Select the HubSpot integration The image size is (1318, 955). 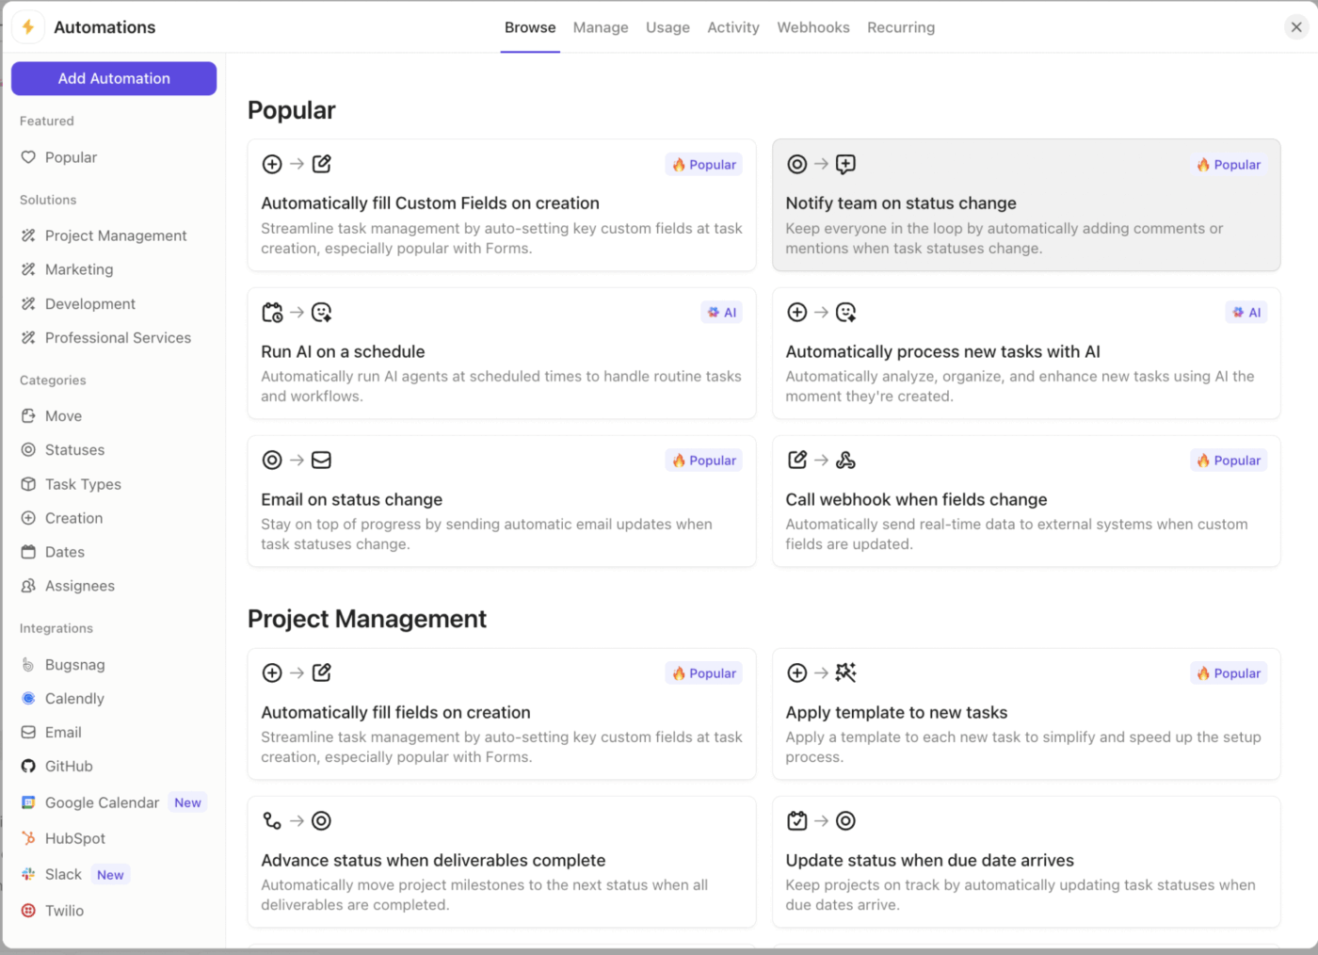coord(76,838)
